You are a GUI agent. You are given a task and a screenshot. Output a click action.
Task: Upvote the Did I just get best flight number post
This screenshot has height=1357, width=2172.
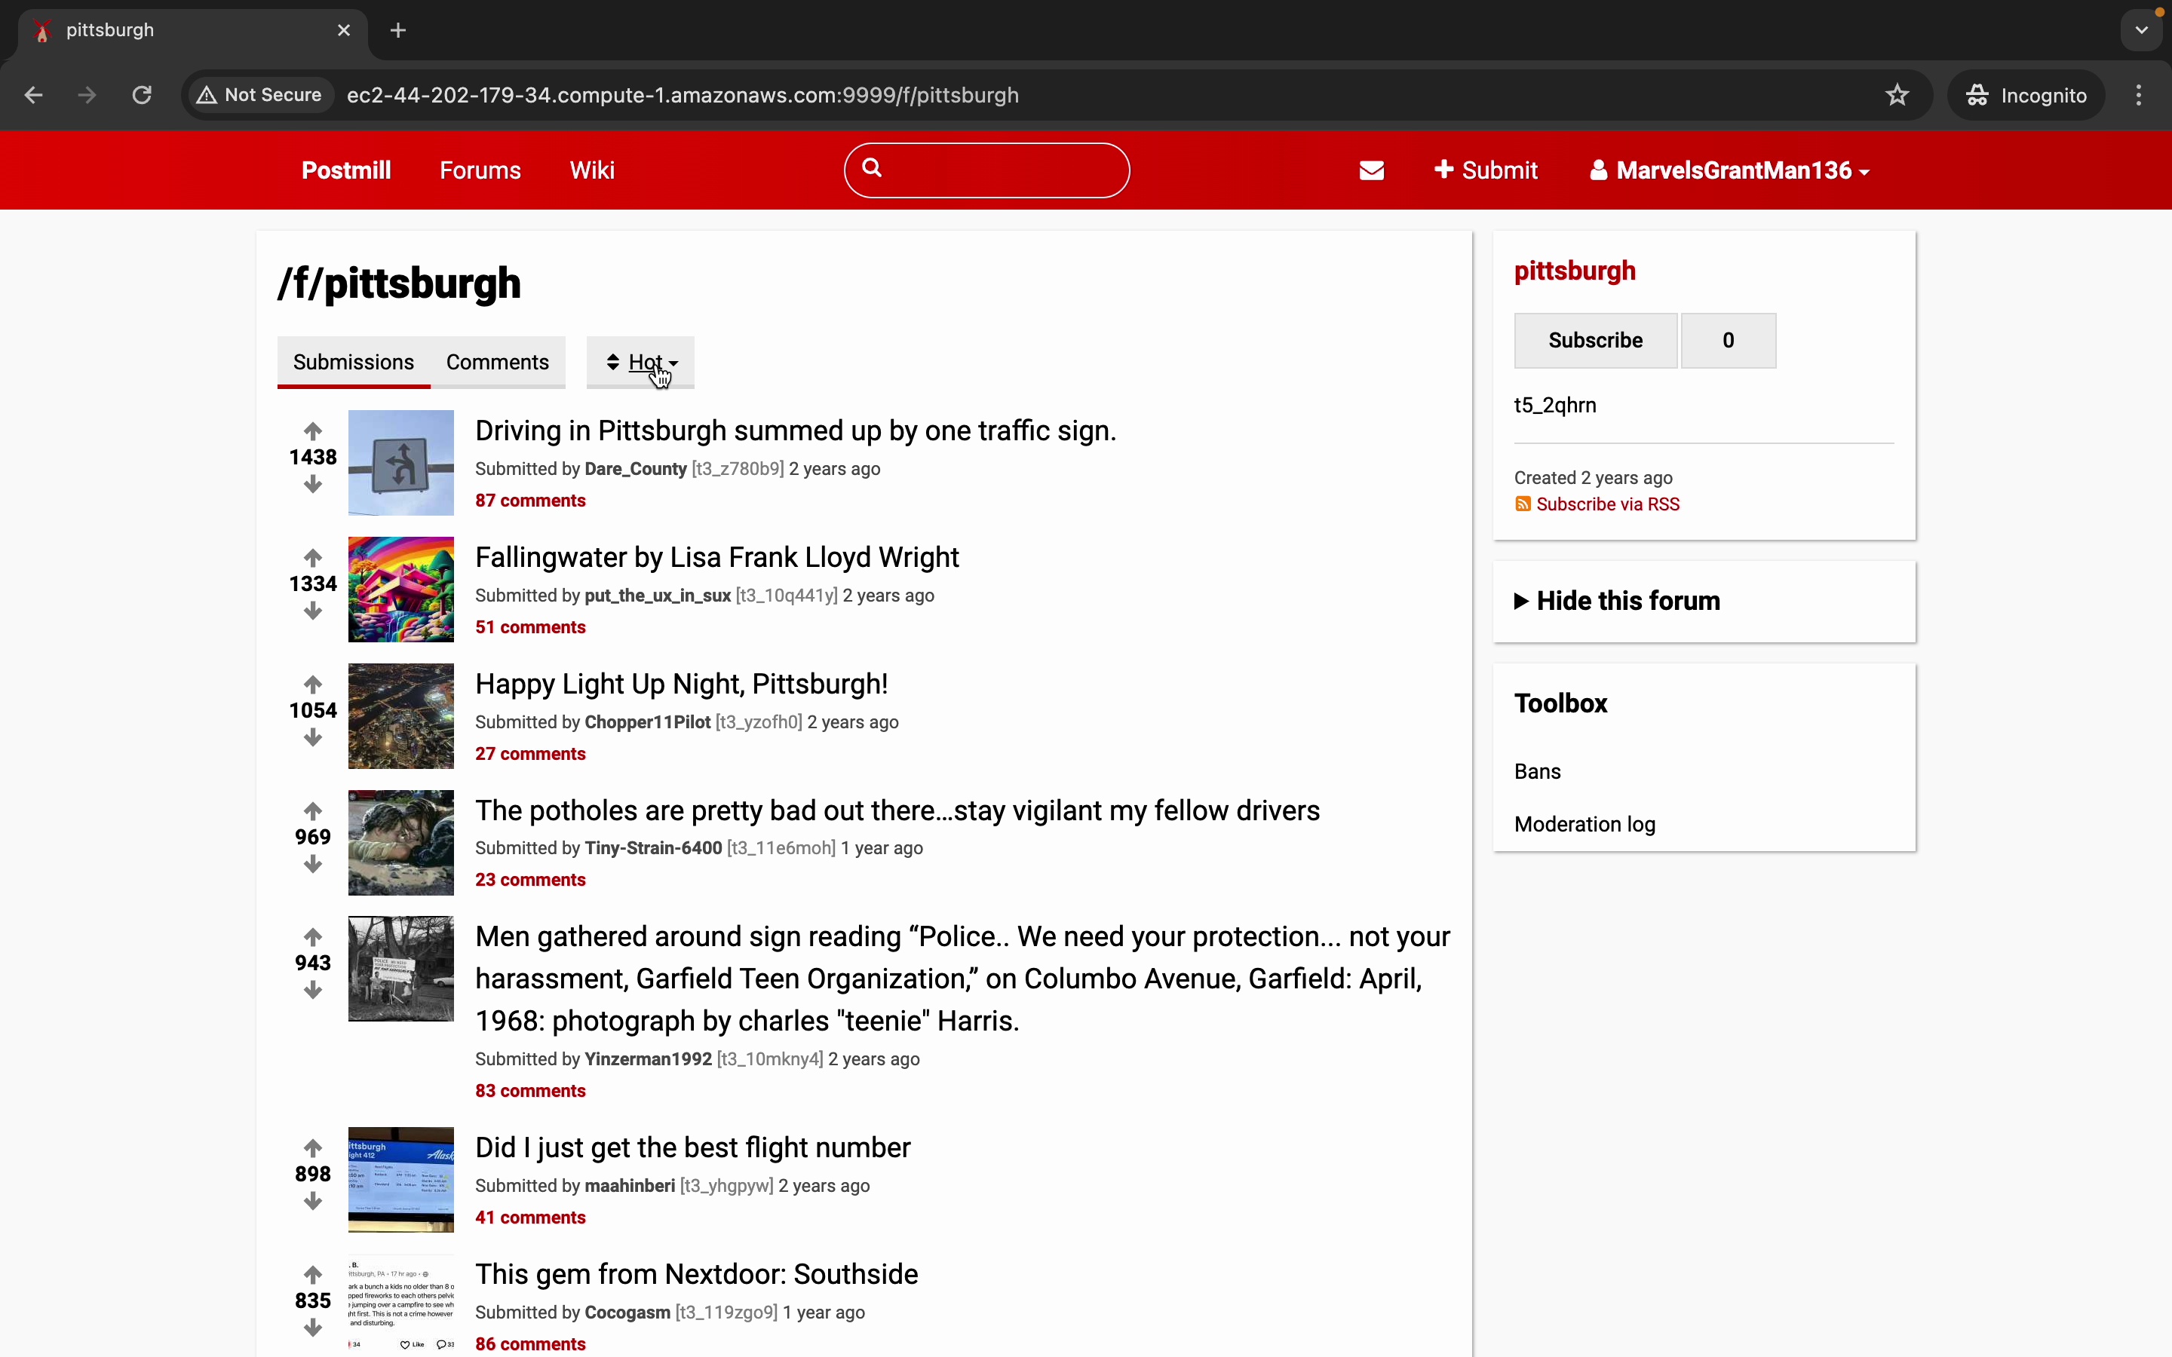coord(312,1148)
